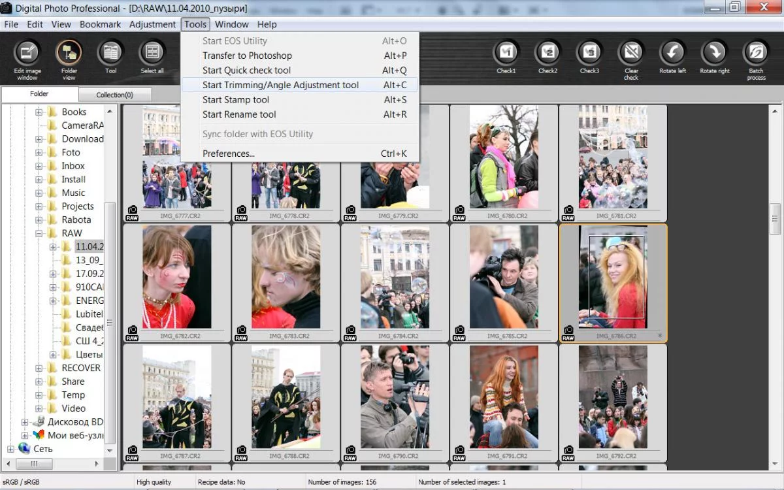Viewport: 784px width, 490px height.
Task: Rotate image left using toolbar icon
Action: click(x=672, y=53)
